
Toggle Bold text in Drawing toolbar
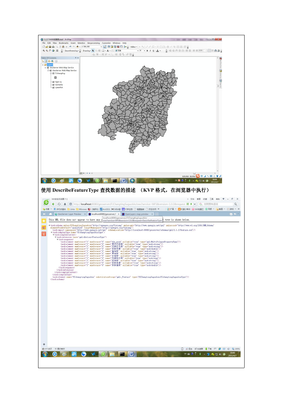[147, 51]
